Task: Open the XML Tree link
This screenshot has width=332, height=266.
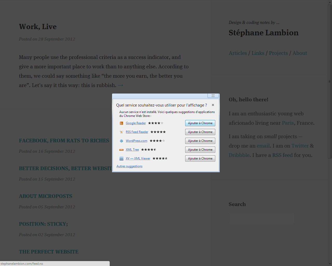Action: pyautogui.click(x=132, y=150)
